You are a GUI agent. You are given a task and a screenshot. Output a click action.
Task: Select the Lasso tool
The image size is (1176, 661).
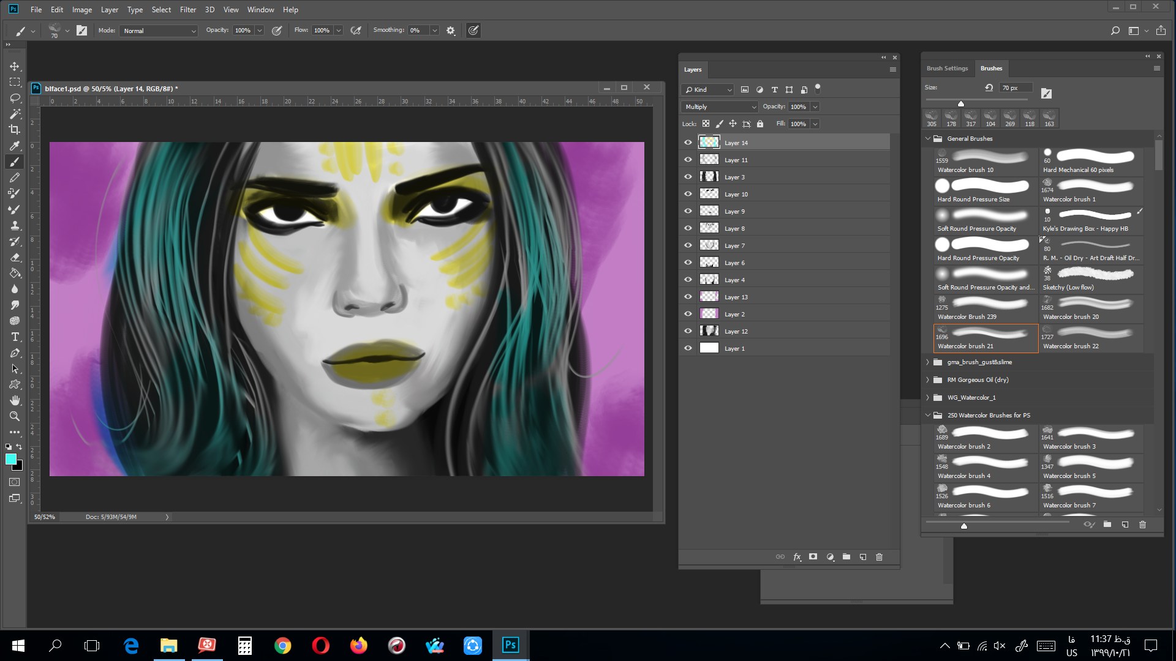point(15,98)
